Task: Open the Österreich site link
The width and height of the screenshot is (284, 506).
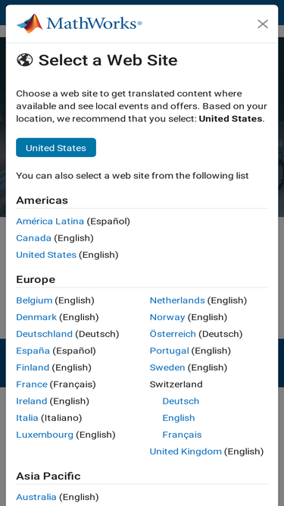Action: coord(173,334)
